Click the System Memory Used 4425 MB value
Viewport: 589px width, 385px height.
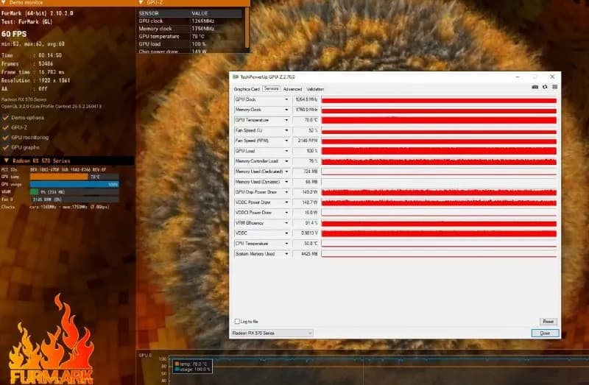coord(306,254)
